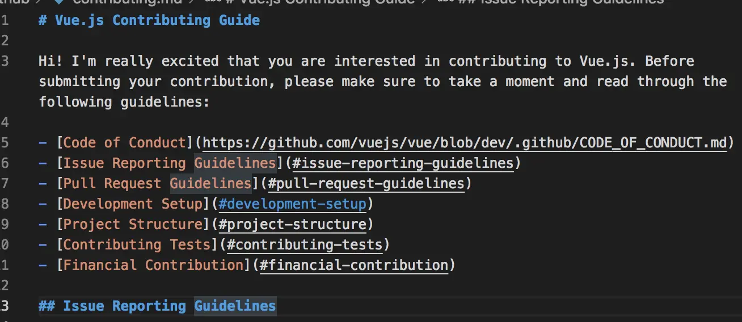Open the CODE_OF_CONDUCT.md GitHub URL link
The height and width of the screenshot is (322, 742).
[x=465, y=142]
